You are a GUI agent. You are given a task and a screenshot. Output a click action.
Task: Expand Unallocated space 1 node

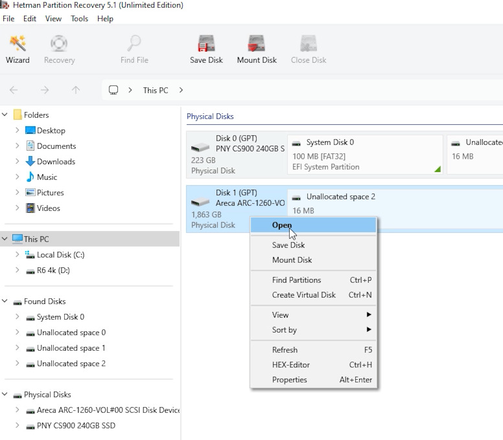pyautogui.click(x=17, y=347)
